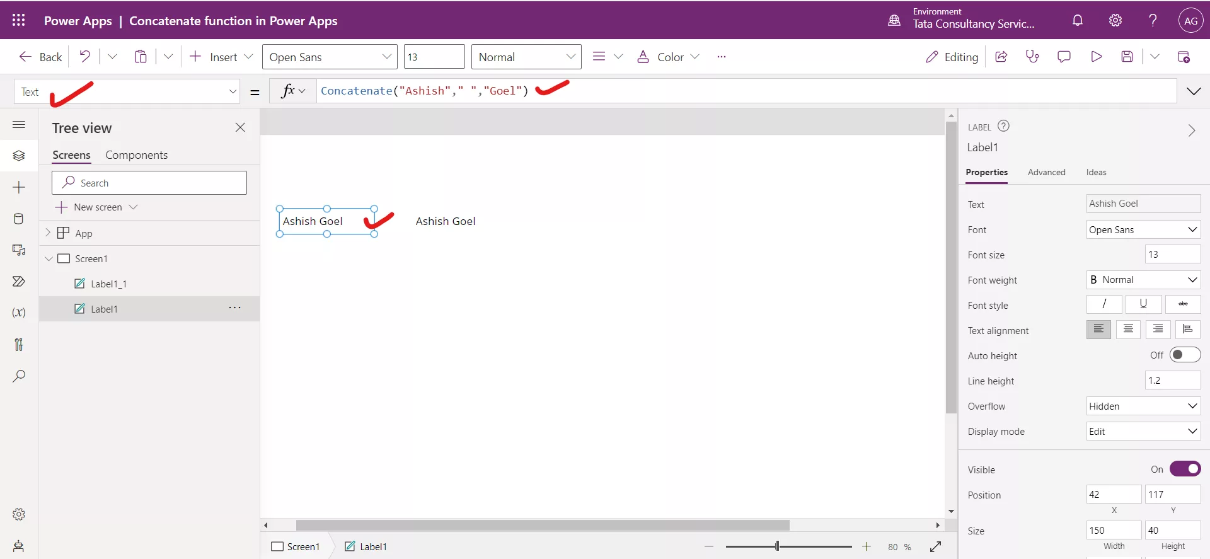The image size is (1210, 559).
Task: Toggle strikethrough font style
Action: [1183, 304]
